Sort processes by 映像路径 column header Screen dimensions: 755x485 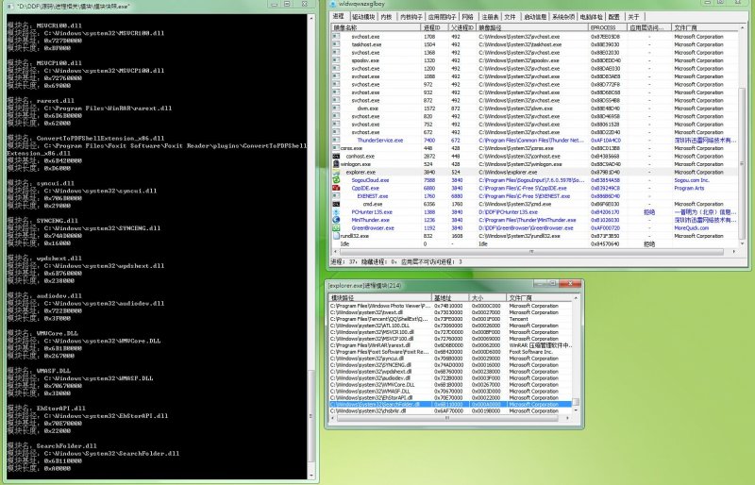532,28
